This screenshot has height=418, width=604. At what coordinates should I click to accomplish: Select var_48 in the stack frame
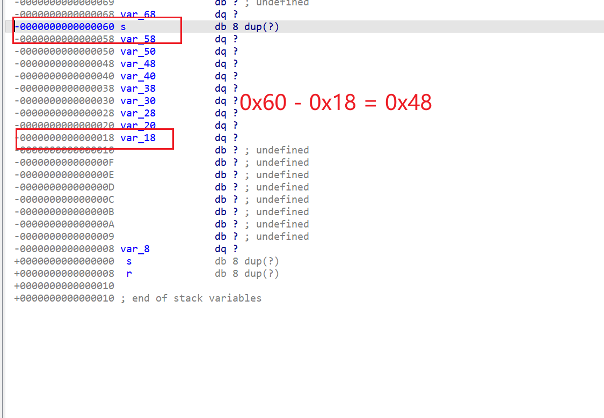point(138,64)
